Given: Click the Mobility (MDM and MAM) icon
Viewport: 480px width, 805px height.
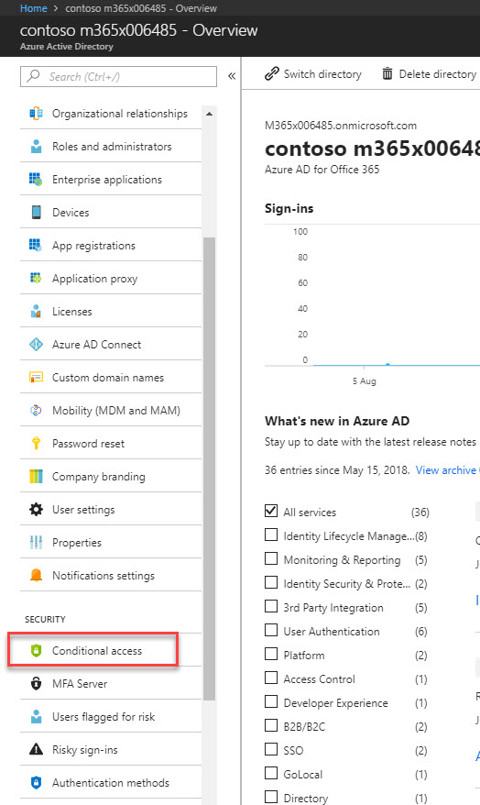Looking at the screenshot, I should (36, 410).
